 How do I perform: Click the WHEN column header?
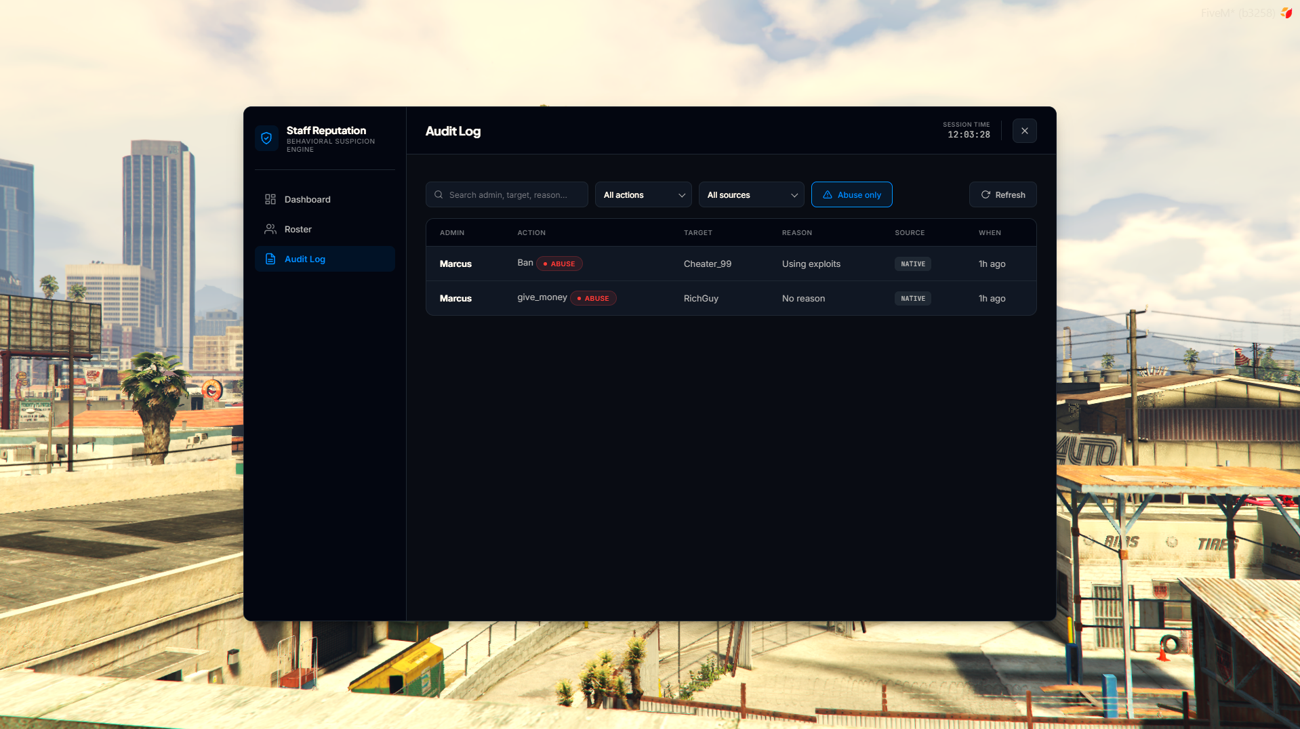[990, 232]
